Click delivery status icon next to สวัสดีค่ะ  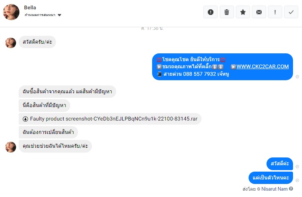pyautogui.click(x=298, y=166)
